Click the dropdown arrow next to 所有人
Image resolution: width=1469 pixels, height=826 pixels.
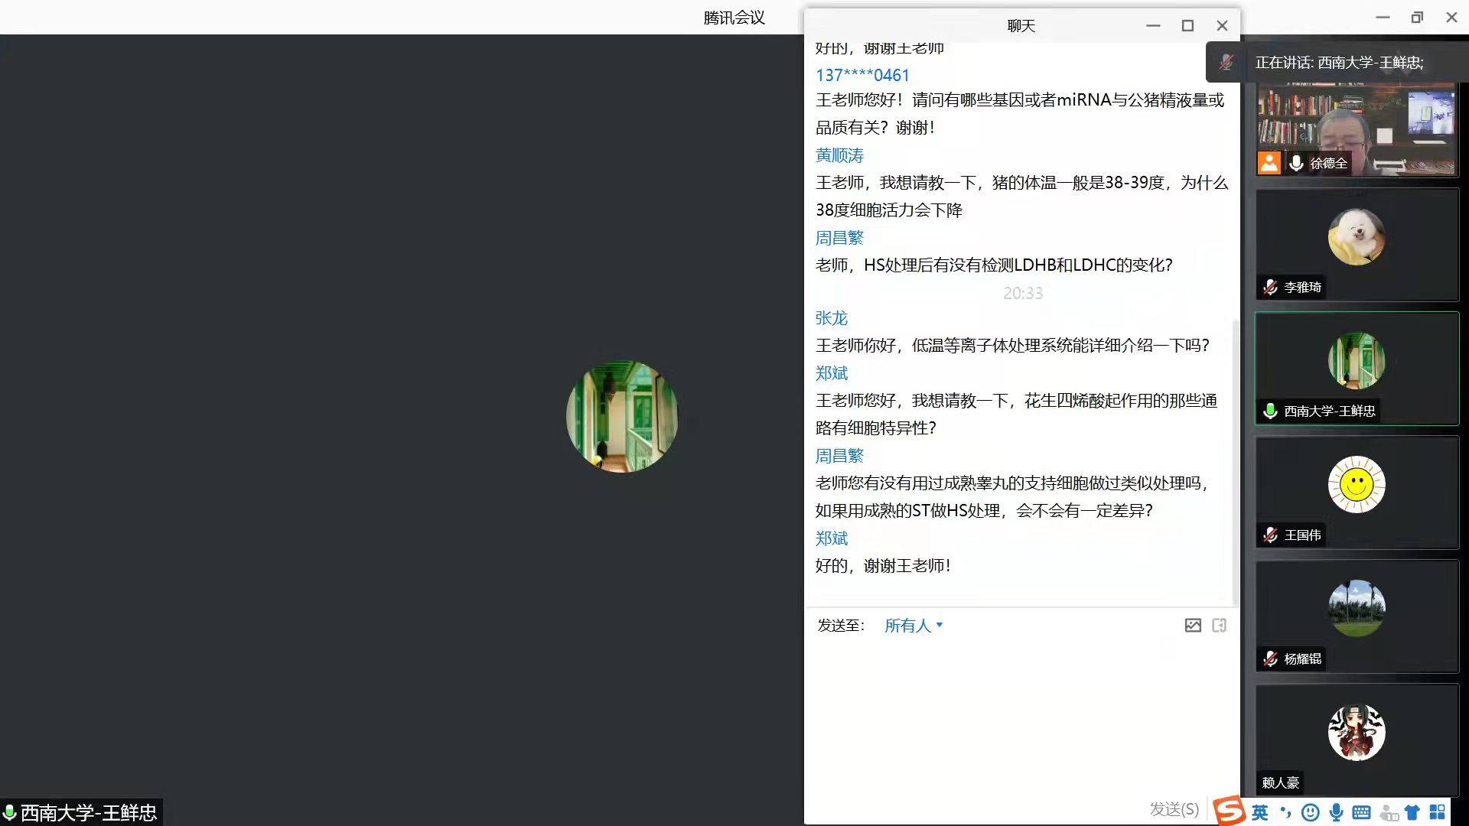[x=940, y=625]
